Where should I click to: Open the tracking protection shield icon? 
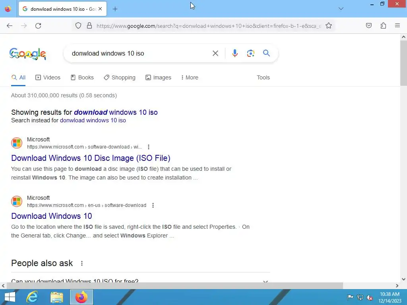pyautogui.click(x=78, y=26)
